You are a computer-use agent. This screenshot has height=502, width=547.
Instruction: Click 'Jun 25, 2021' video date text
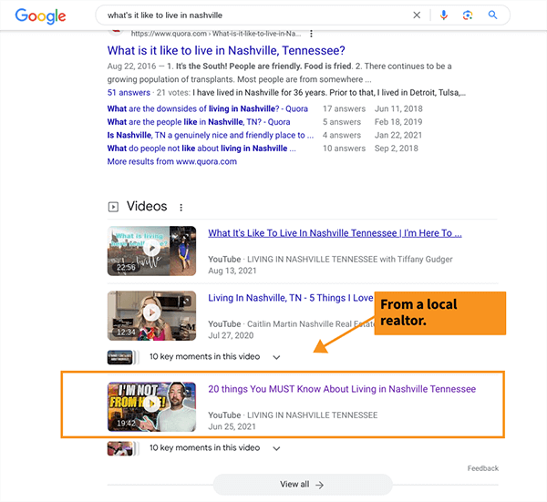232,426
